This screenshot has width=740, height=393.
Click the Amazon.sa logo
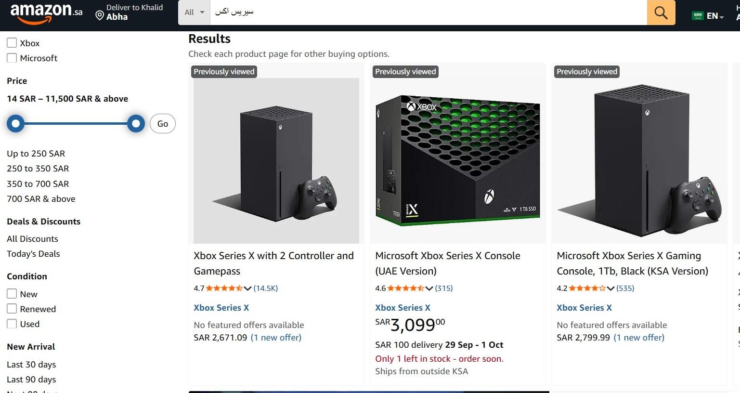coord(46,13)
